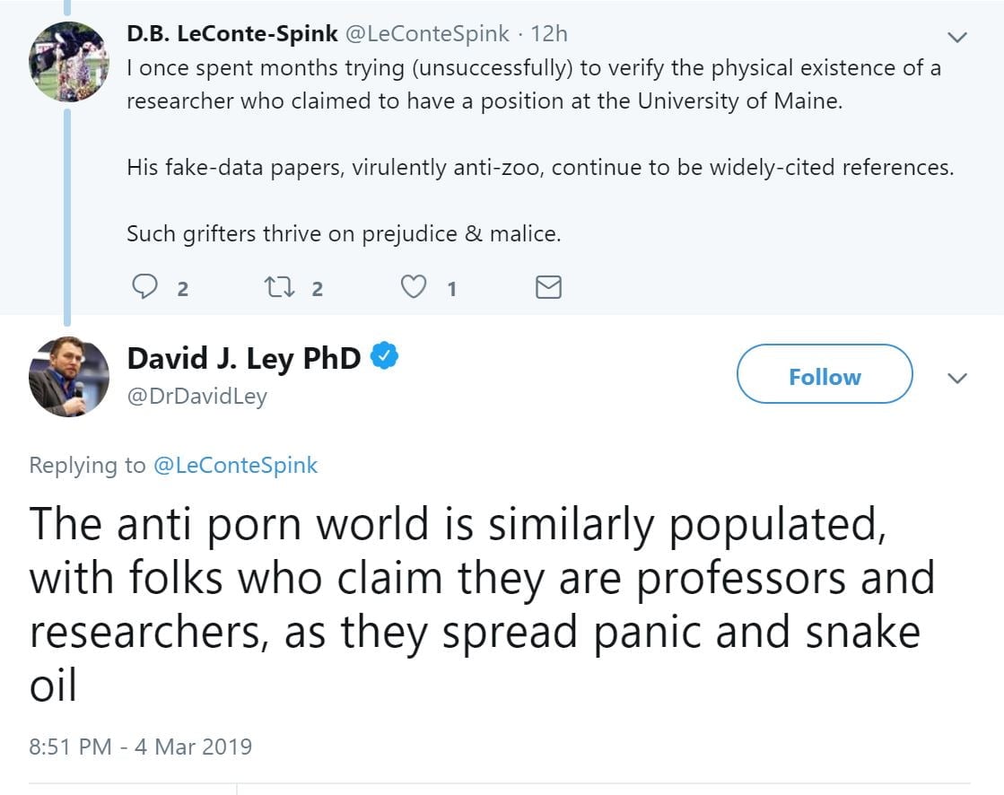Image resolution: width=1004 pixels, height=795 pixels.
Task: Click the @DrDavidLey handle
Action: 197,396
